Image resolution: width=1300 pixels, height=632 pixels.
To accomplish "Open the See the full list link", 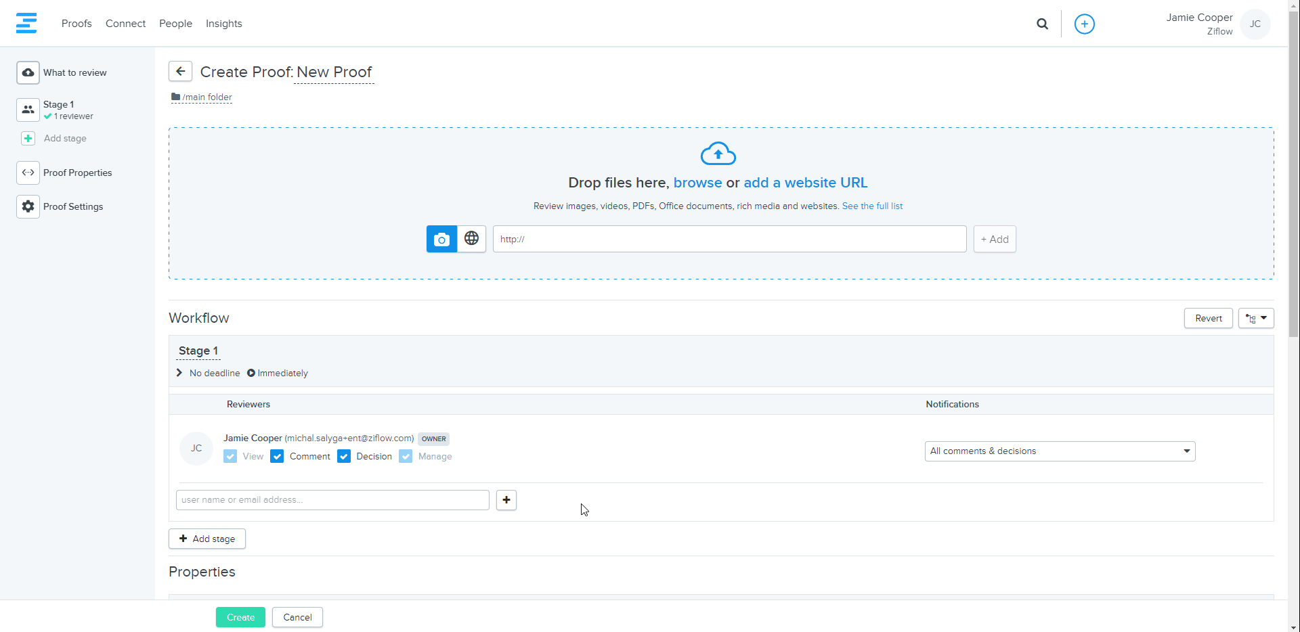I will (872, 206).
